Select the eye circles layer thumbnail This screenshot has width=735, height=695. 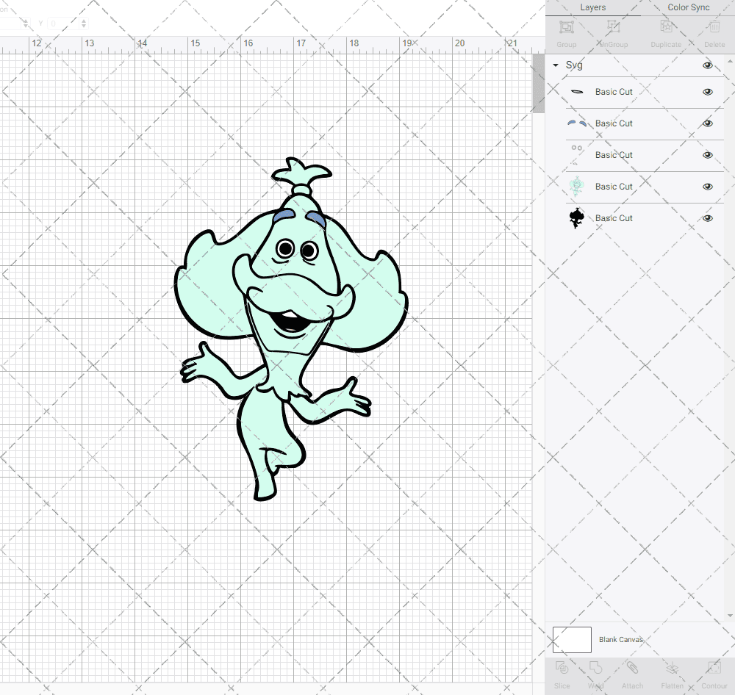577,155
